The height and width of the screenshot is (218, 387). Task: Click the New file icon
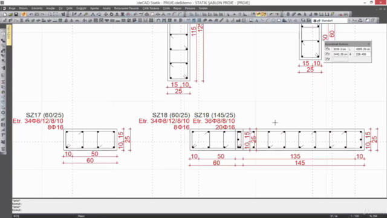click(5, 15)
